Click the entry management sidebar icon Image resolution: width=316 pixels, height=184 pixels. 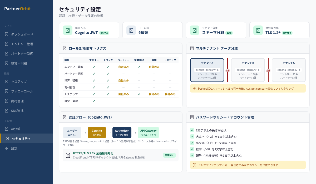[x=7, y=44]
